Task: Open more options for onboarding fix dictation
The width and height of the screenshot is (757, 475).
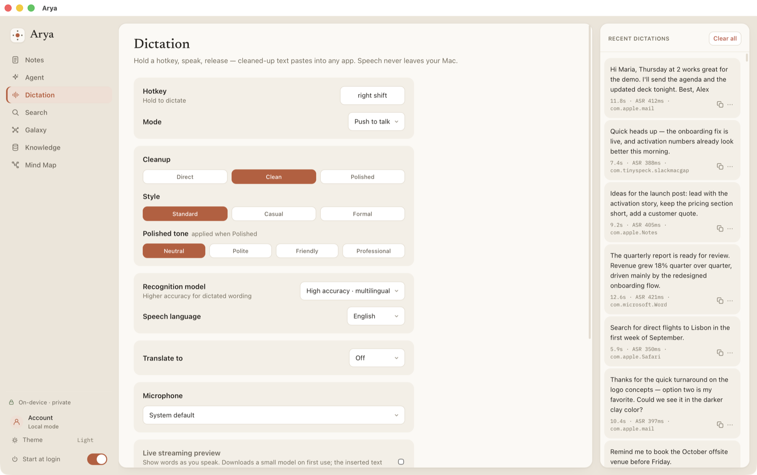Action: tap(730, 167)
